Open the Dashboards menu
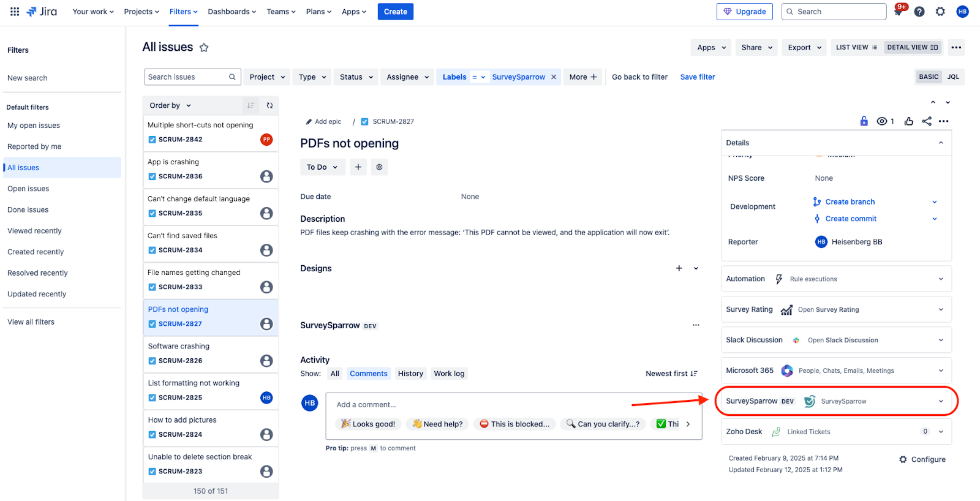This screenshot has width=980, height=501. (x=232, y=12)
